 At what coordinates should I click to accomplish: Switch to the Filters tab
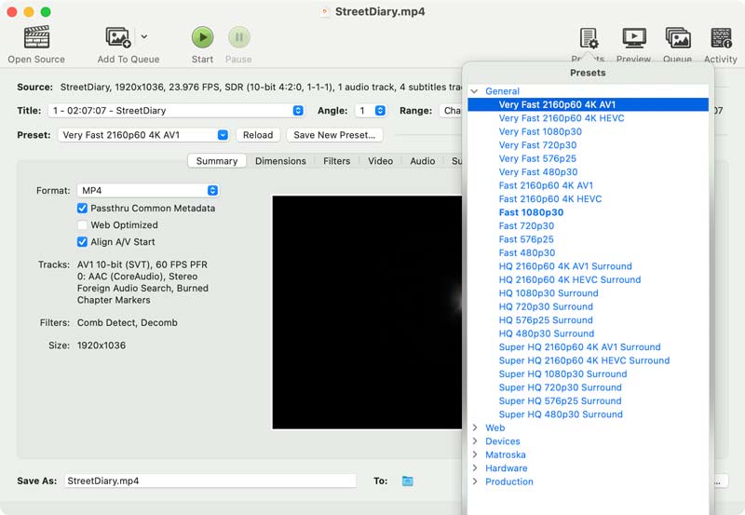pyautogui.click(x=336, y=161)
